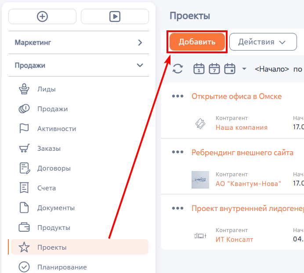
Task: Click the Квантум-Нова logo thumbnail
Action: pos(200,180)
